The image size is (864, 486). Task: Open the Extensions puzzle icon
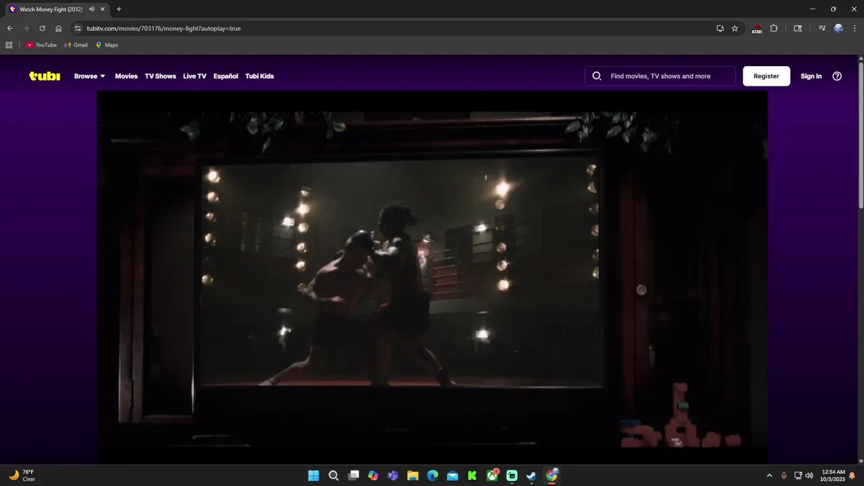(x=774, y=28)
